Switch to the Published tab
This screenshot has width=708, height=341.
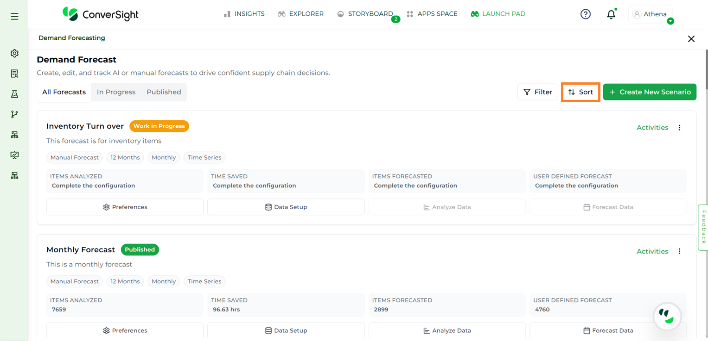tap(164, 92)
